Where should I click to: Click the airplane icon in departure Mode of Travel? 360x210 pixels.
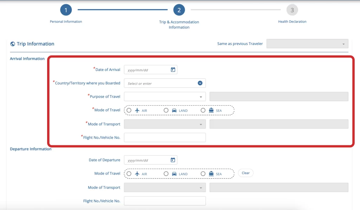pos(137,174)
